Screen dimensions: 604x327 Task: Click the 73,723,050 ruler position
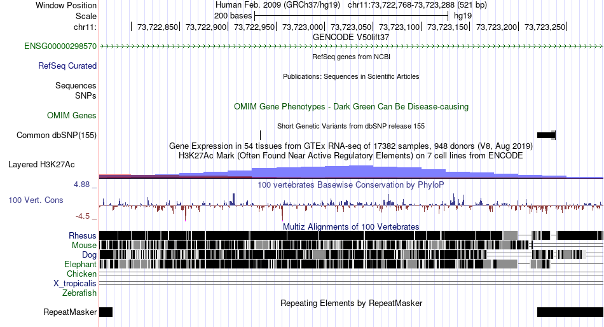[352, 27]
